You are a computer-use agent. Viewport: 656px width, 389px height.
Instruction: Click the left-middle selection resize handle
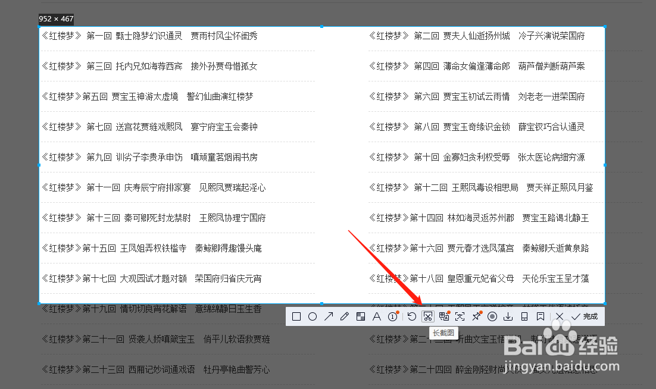(x=39, y=165)
